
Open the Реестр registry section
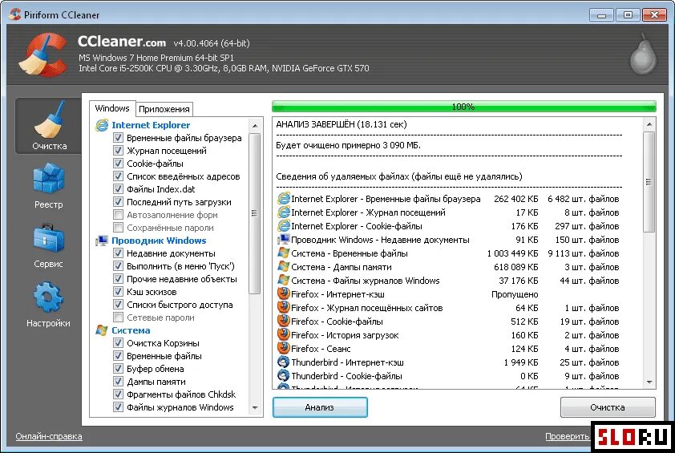click(x=49, y=186)
